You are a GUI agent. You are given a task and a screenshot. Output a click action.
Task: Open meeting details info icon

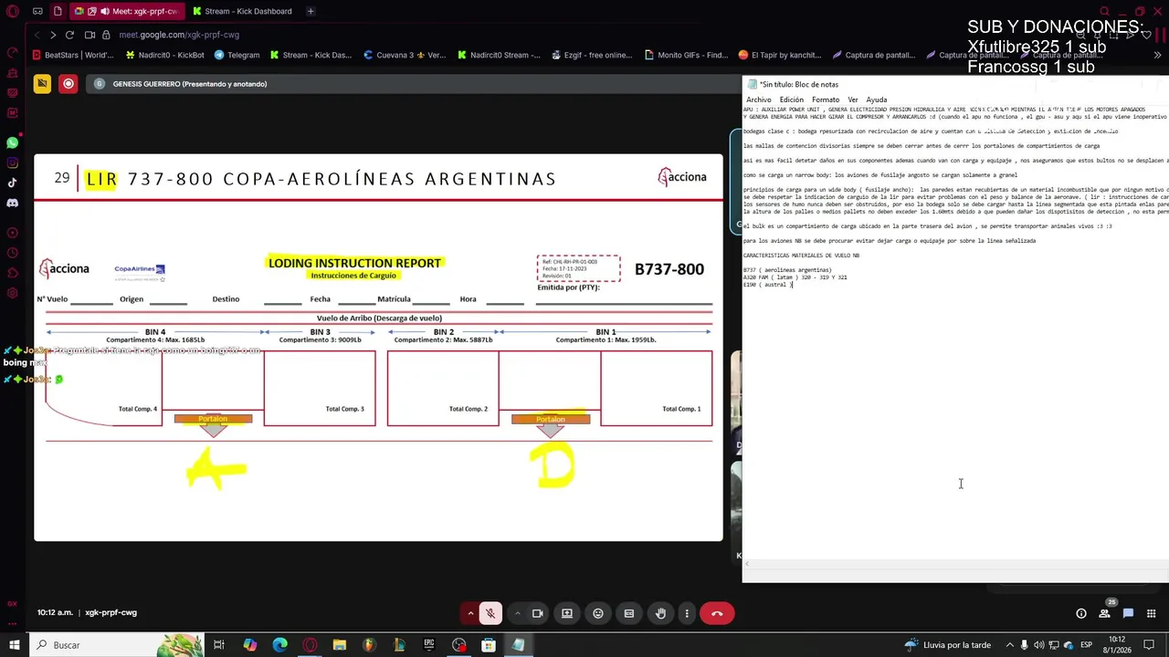point(1081,613)
